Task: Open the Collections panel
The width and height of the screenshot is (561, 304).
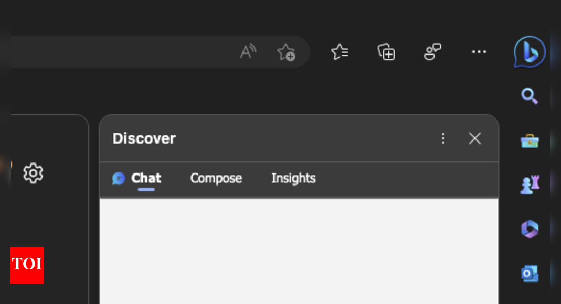Action: point(386,52)
